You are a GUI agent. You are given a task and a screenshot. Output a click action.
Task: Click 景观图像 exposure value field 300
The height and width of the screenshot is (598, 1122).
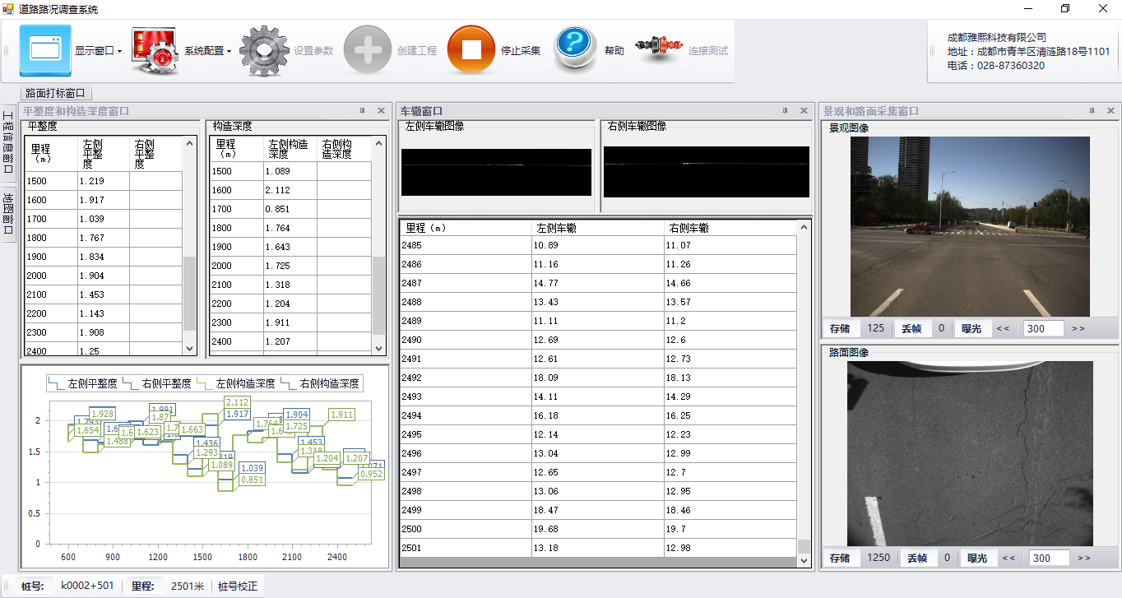click(x=1044, y=328)
